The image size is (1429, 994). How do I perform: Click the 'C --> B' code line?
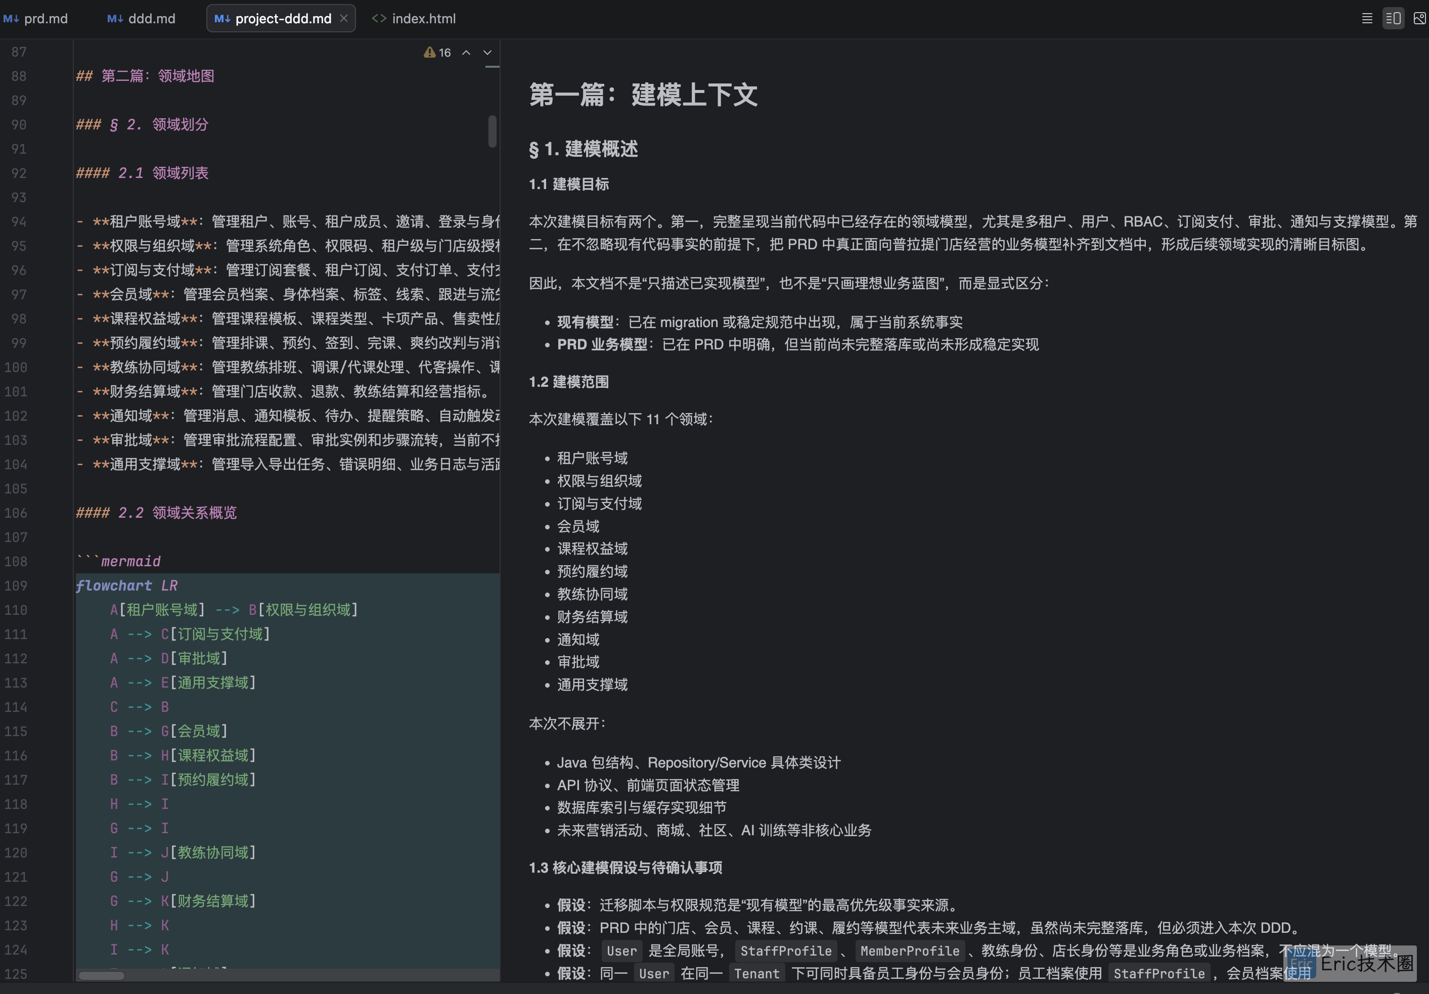(x=140, y=707)
